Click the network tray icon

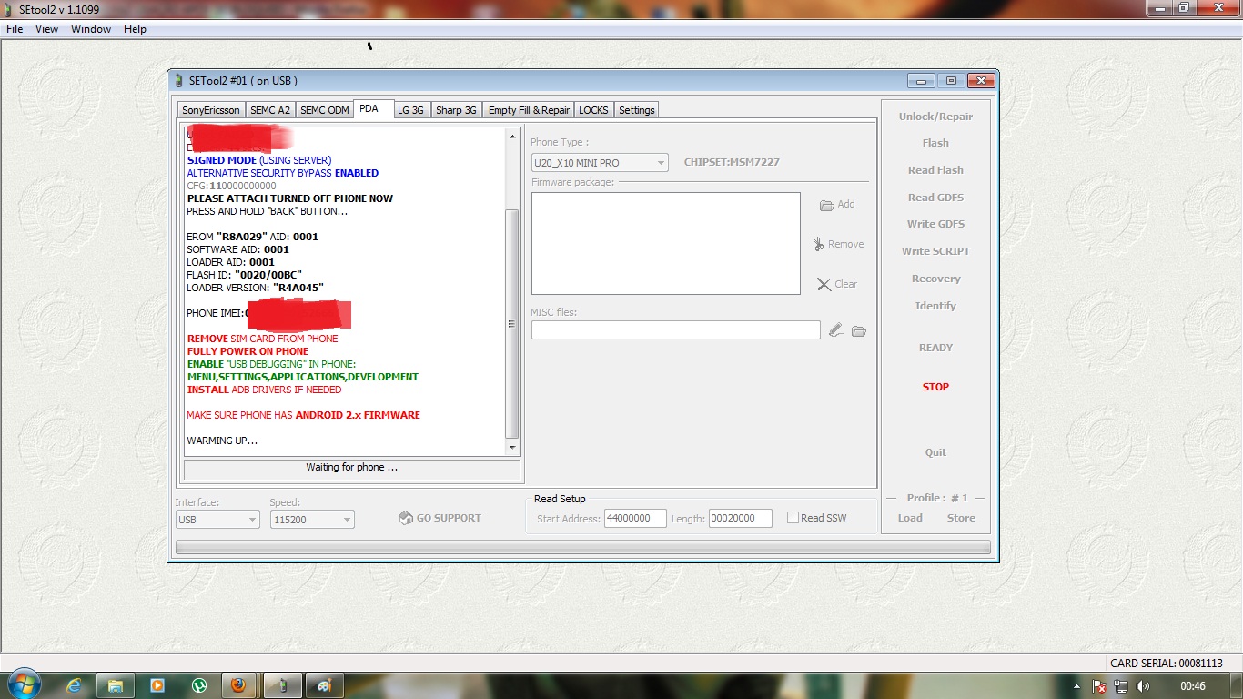(x=1121, y=686)
